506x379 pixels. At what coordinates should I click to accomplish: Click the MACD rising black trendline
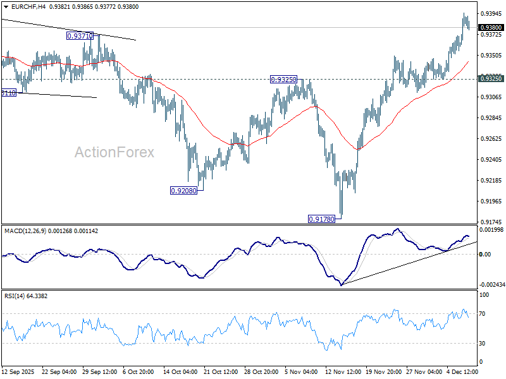pos(409,263)
